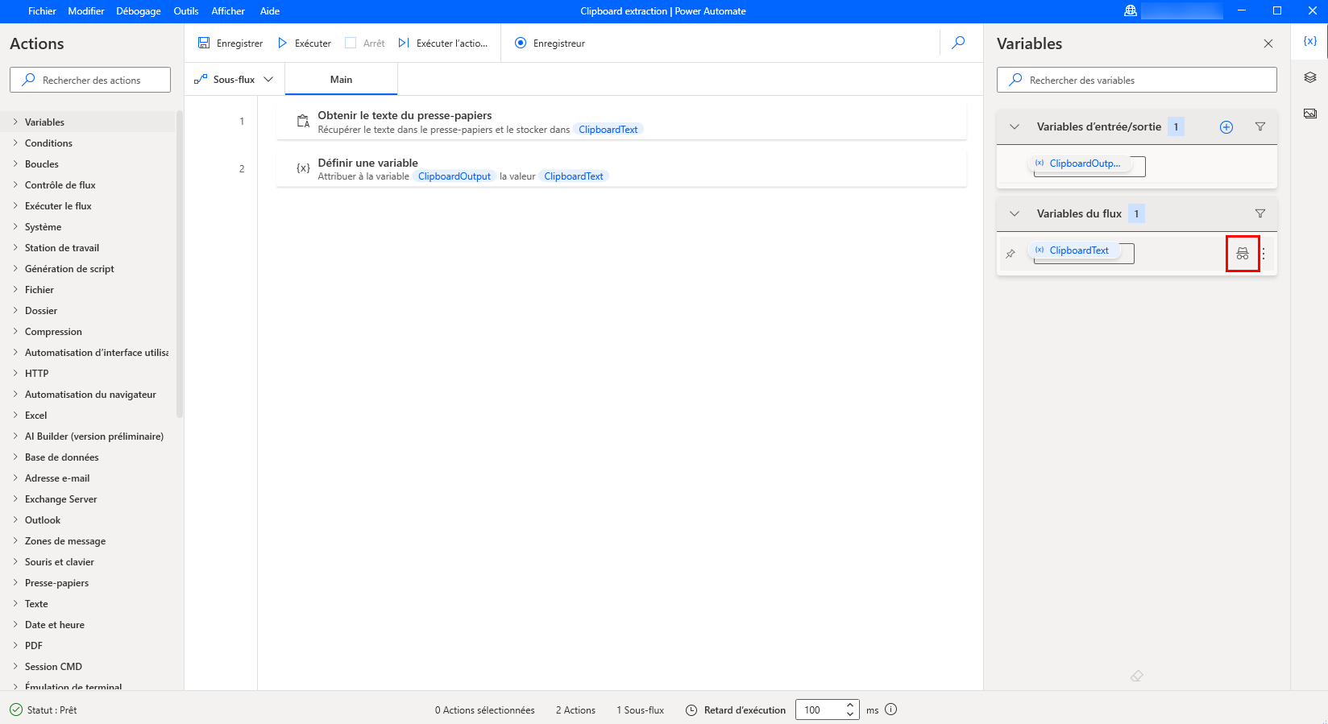Increase execution delay with up arrow
This screenshot has width=1328, height=724.
(850, 705)
